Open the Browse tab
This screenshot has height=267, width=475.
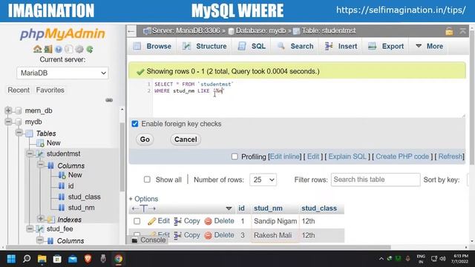point(153,46)
